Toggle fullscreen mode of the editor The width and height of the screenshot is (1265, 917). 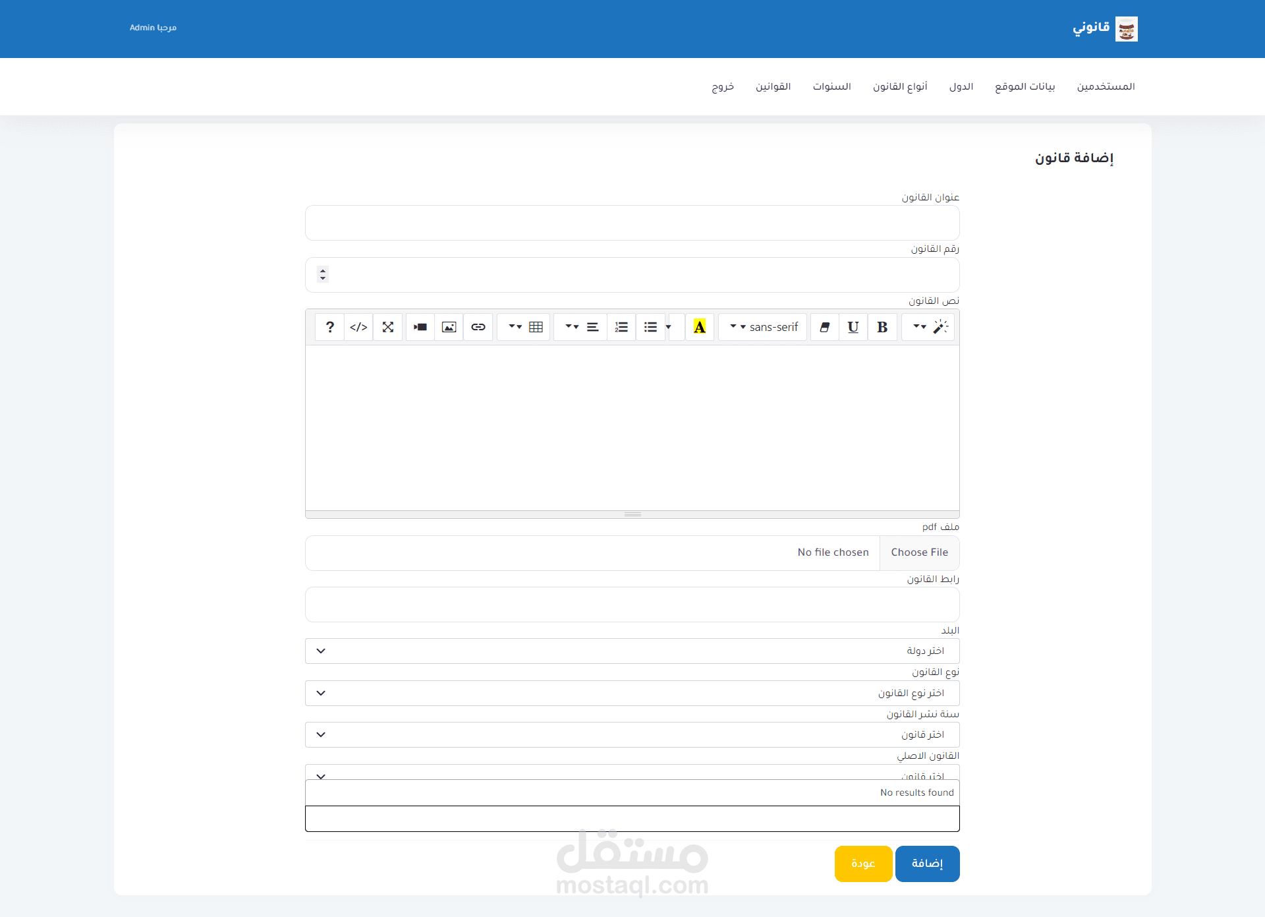click(388, 327)
